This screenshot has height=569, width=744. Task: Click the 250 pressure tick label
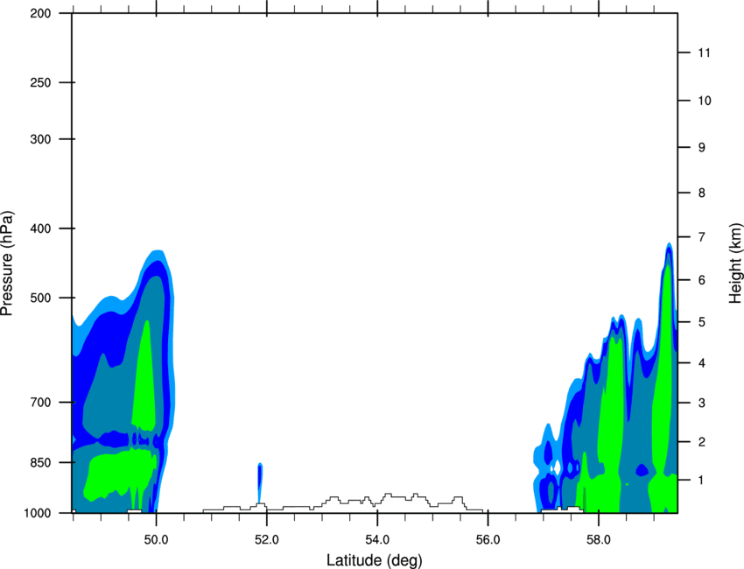pos(40,82)
